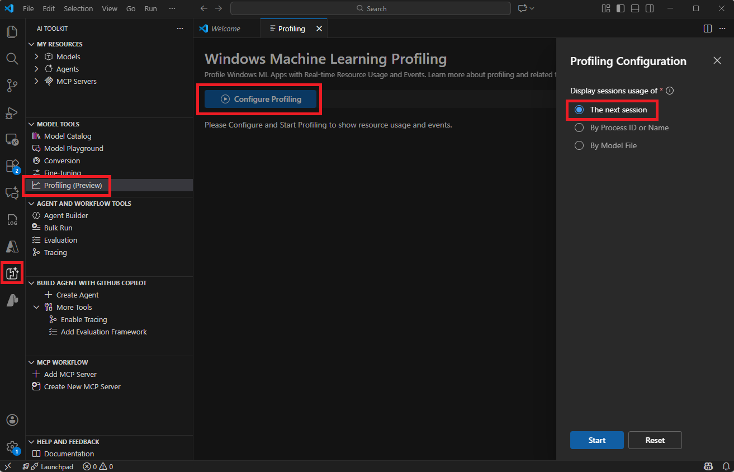Viewport: 734px width, 472px height.
Task: Switch to the Welcome tab
Action: click(x=226, y=28)
